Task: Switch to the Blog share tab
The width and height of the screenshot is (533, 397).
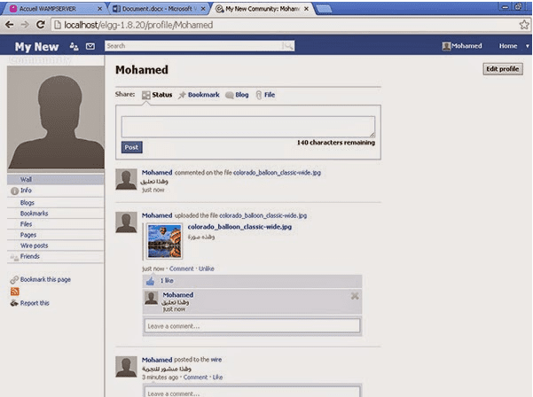Action: point(237,94)
